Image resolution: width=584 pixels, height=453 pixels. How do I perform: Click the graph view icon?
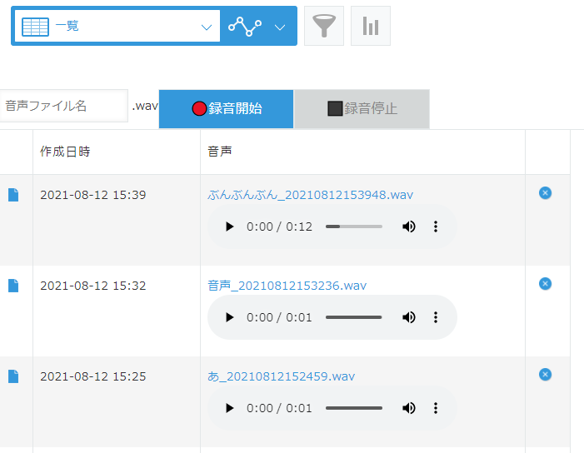pos(245,26)
